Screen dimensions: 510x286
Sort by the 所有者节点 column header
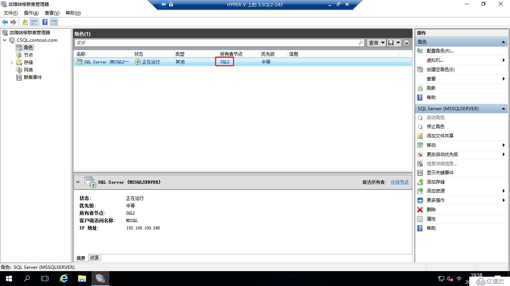tap(231, 54)
